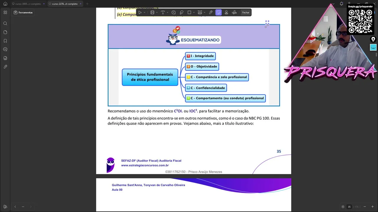Click the black lightbulb tips icon at right
The image size is (378, 212).
(x=373, y=39)
